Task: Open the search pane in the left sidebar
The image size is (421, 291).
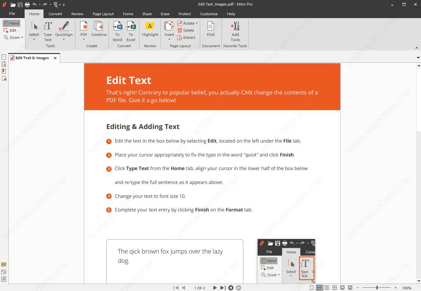Action: coord(4,64)
